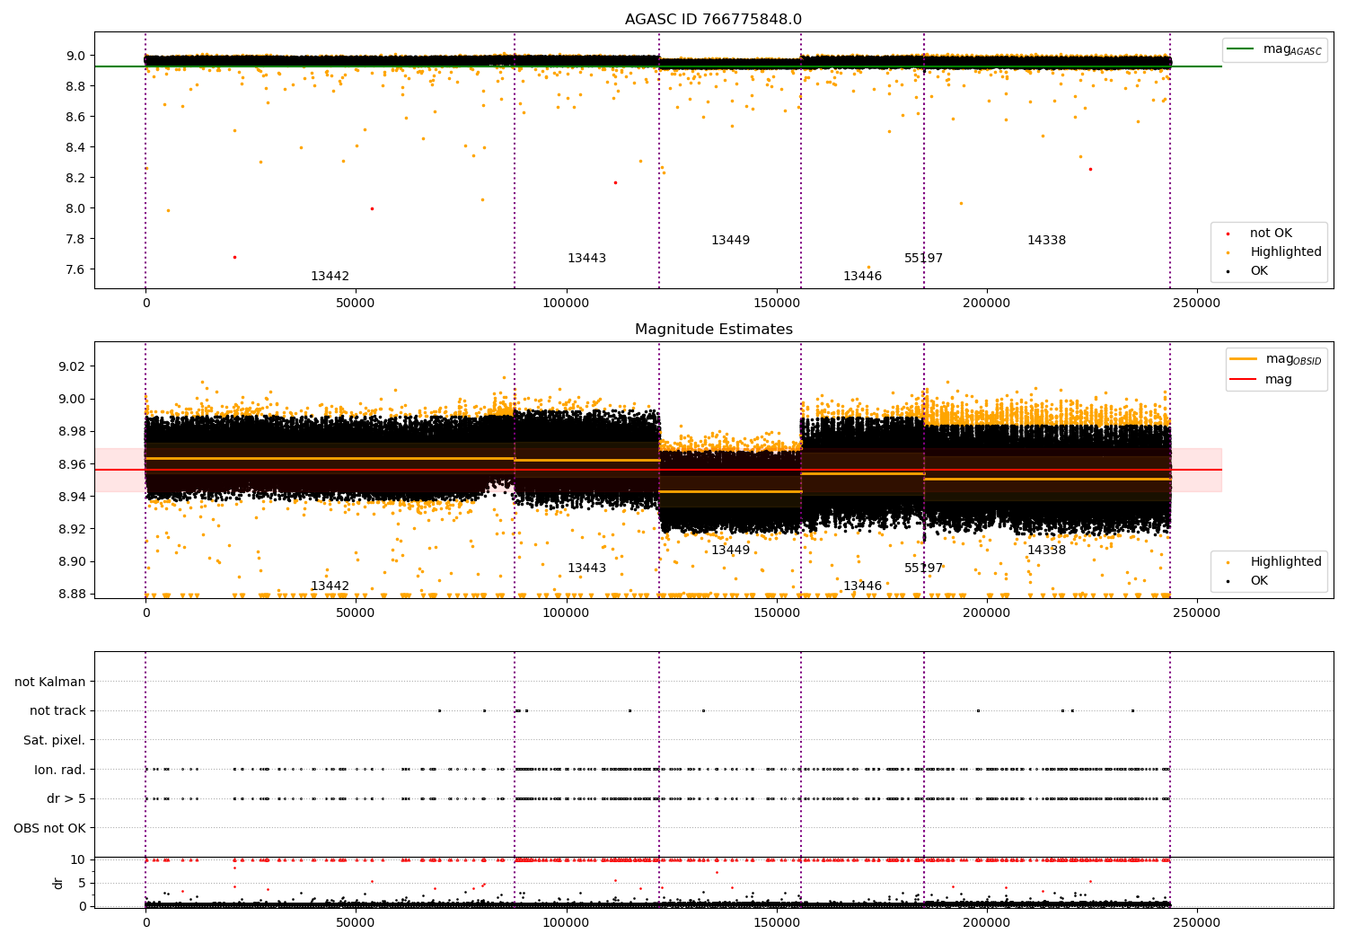Click the 'OBS not OK' axis label
1347x943 pixels.
[x=50, y=828]
